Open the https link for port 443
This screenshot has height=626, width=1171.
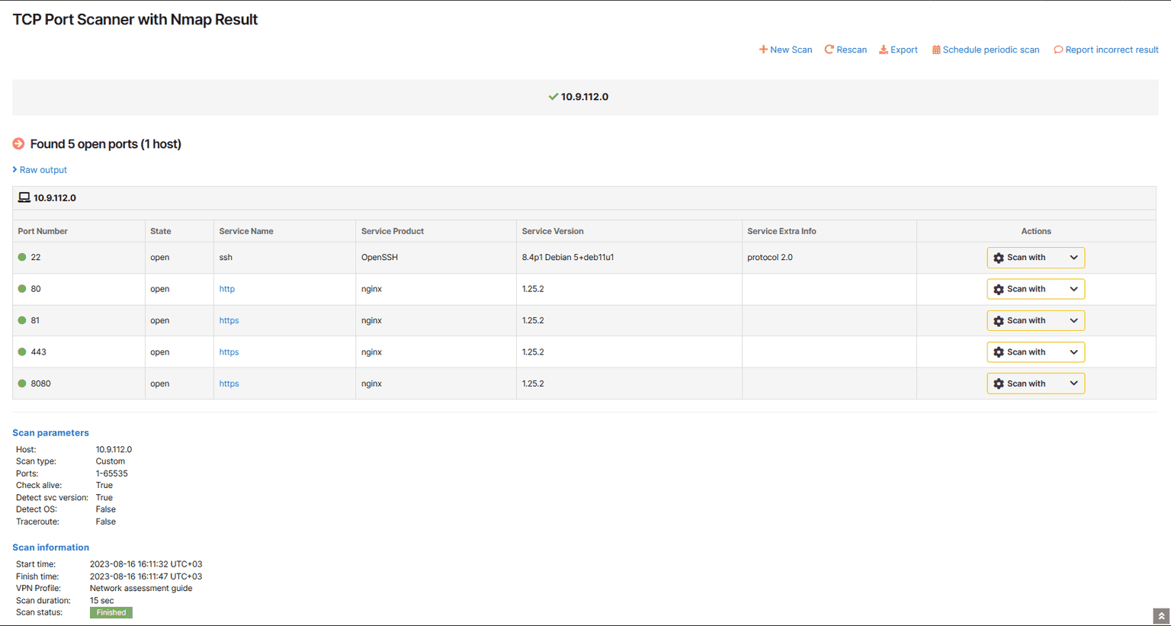(229, 352)
